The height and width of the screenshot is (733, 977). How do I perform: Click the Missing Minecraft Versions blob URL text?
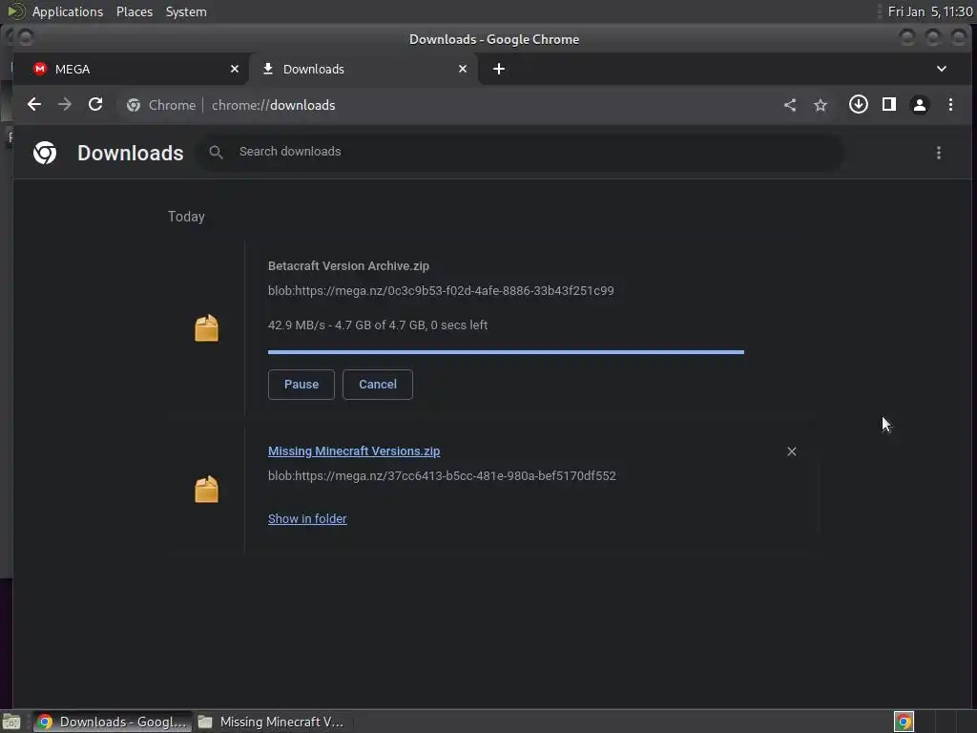(442, 476)
